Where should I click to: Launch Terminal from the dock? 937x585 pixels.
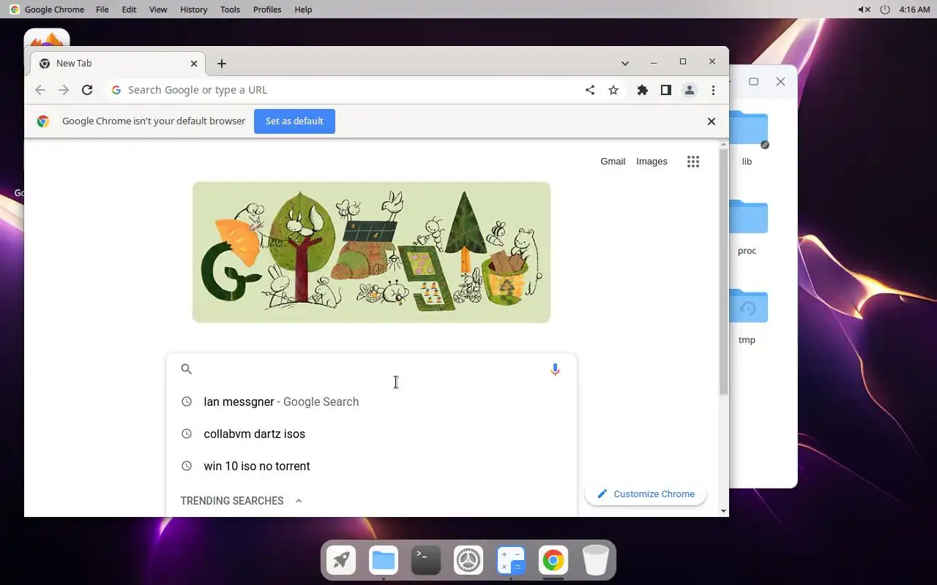426,561
